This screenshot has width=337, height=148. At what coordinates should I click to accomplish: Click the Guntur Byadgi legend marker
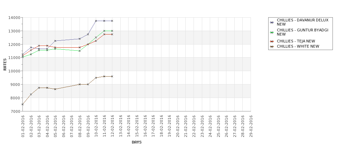click(x=272, y=32)
